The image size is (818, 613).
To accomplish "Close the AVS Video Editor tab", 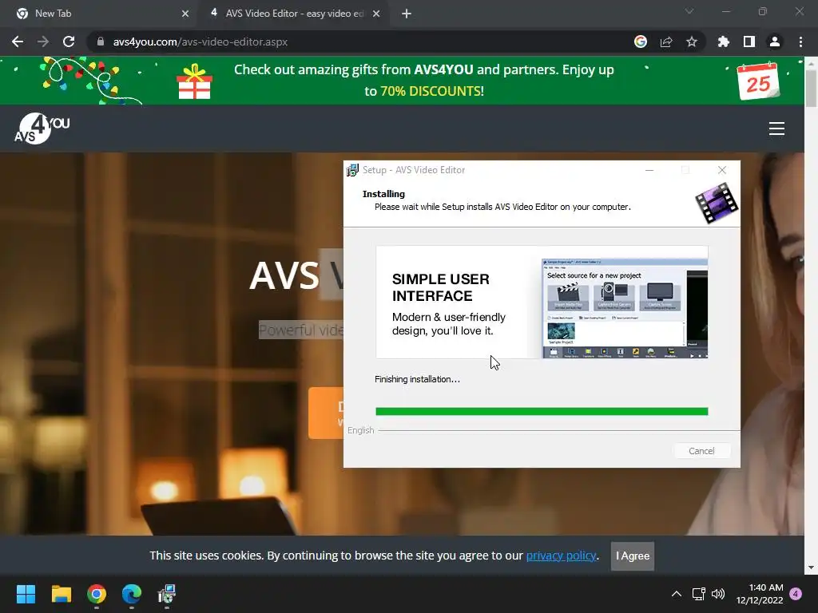I will (x=376, y=14).
